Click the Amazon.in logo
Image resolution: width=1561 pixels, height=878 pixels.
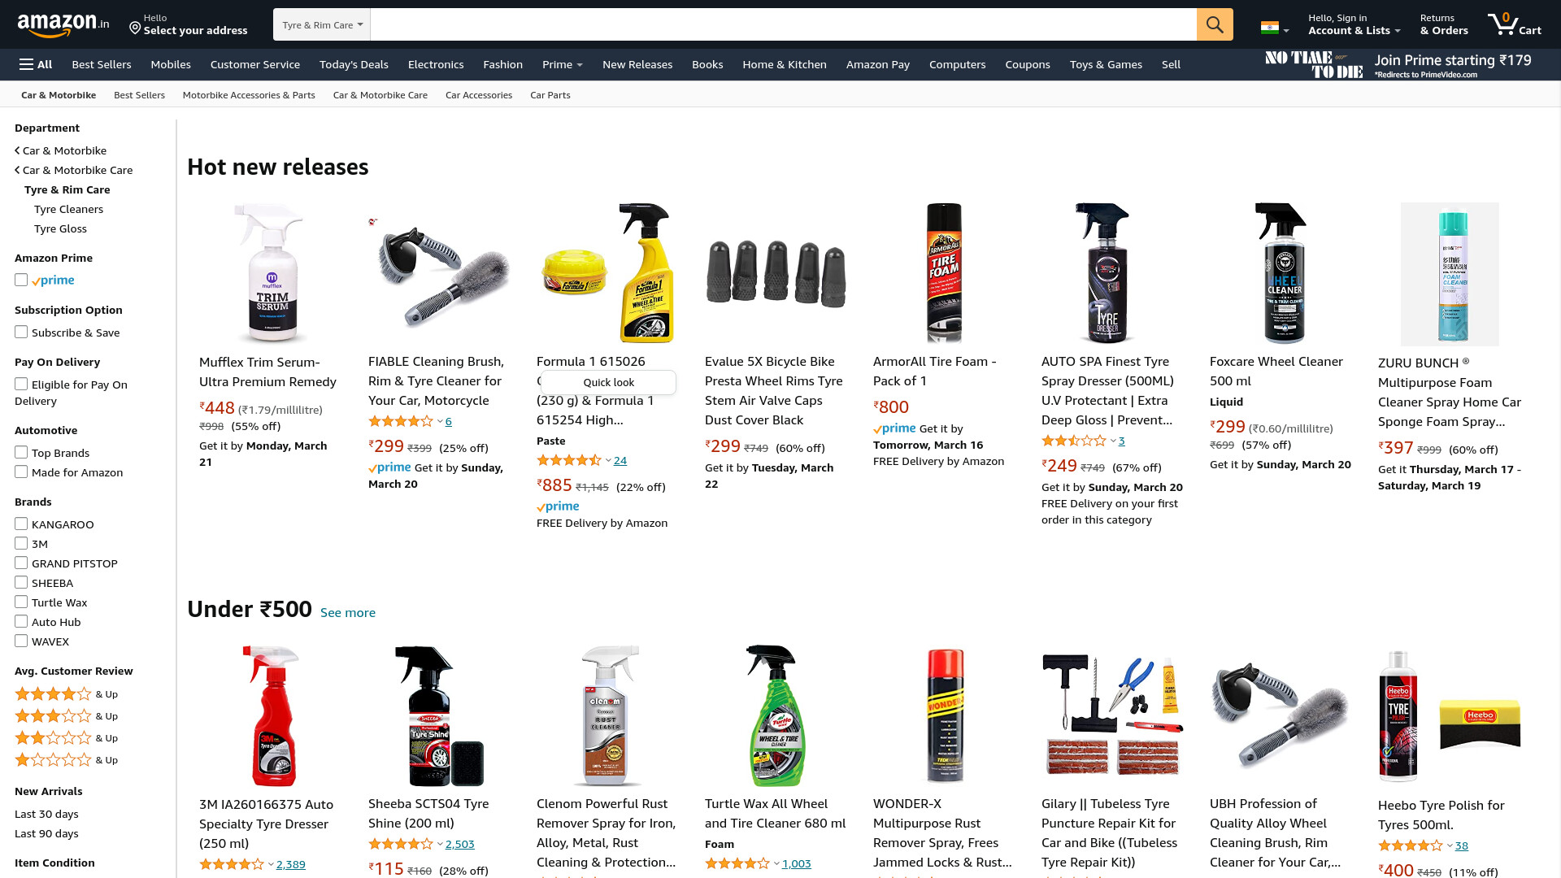click(x=63, y=25)
